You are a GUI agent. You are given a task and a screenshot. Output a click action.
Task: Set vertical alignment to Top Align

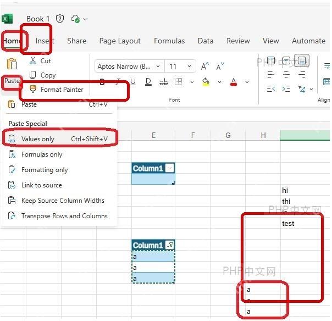271,60
